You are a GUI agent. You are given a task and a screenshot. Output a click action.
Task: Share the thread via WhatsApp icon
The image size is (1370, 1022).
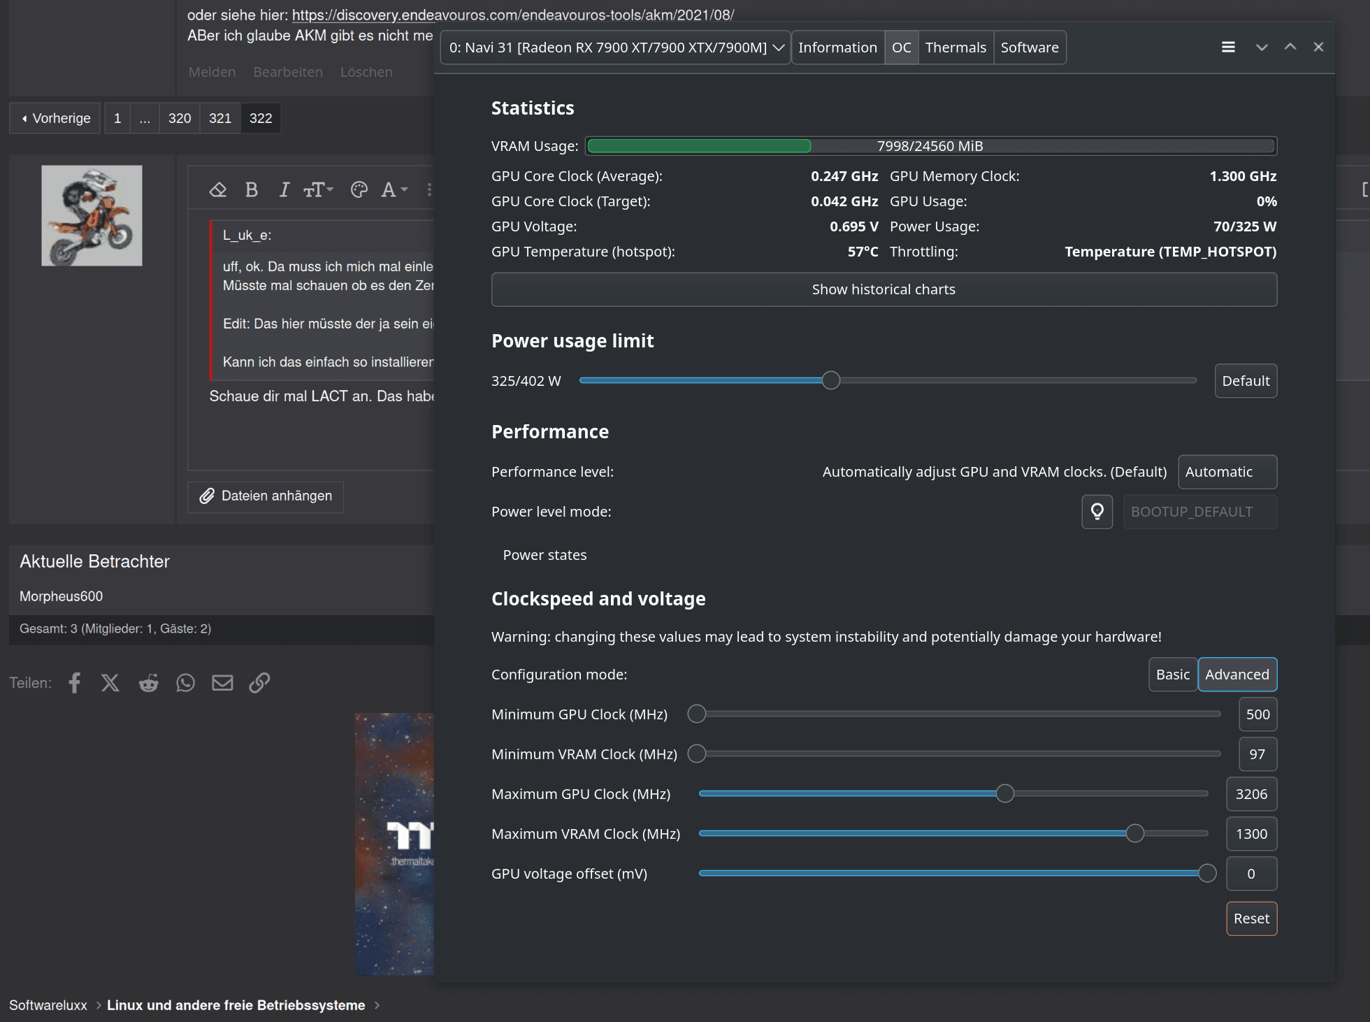click(x=185, y=683)
